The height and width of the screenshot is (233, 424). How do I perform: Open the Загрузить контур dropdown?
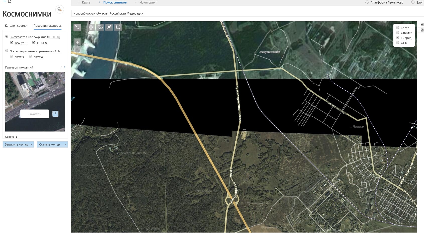pyautogui.click(x=18, y=144)
